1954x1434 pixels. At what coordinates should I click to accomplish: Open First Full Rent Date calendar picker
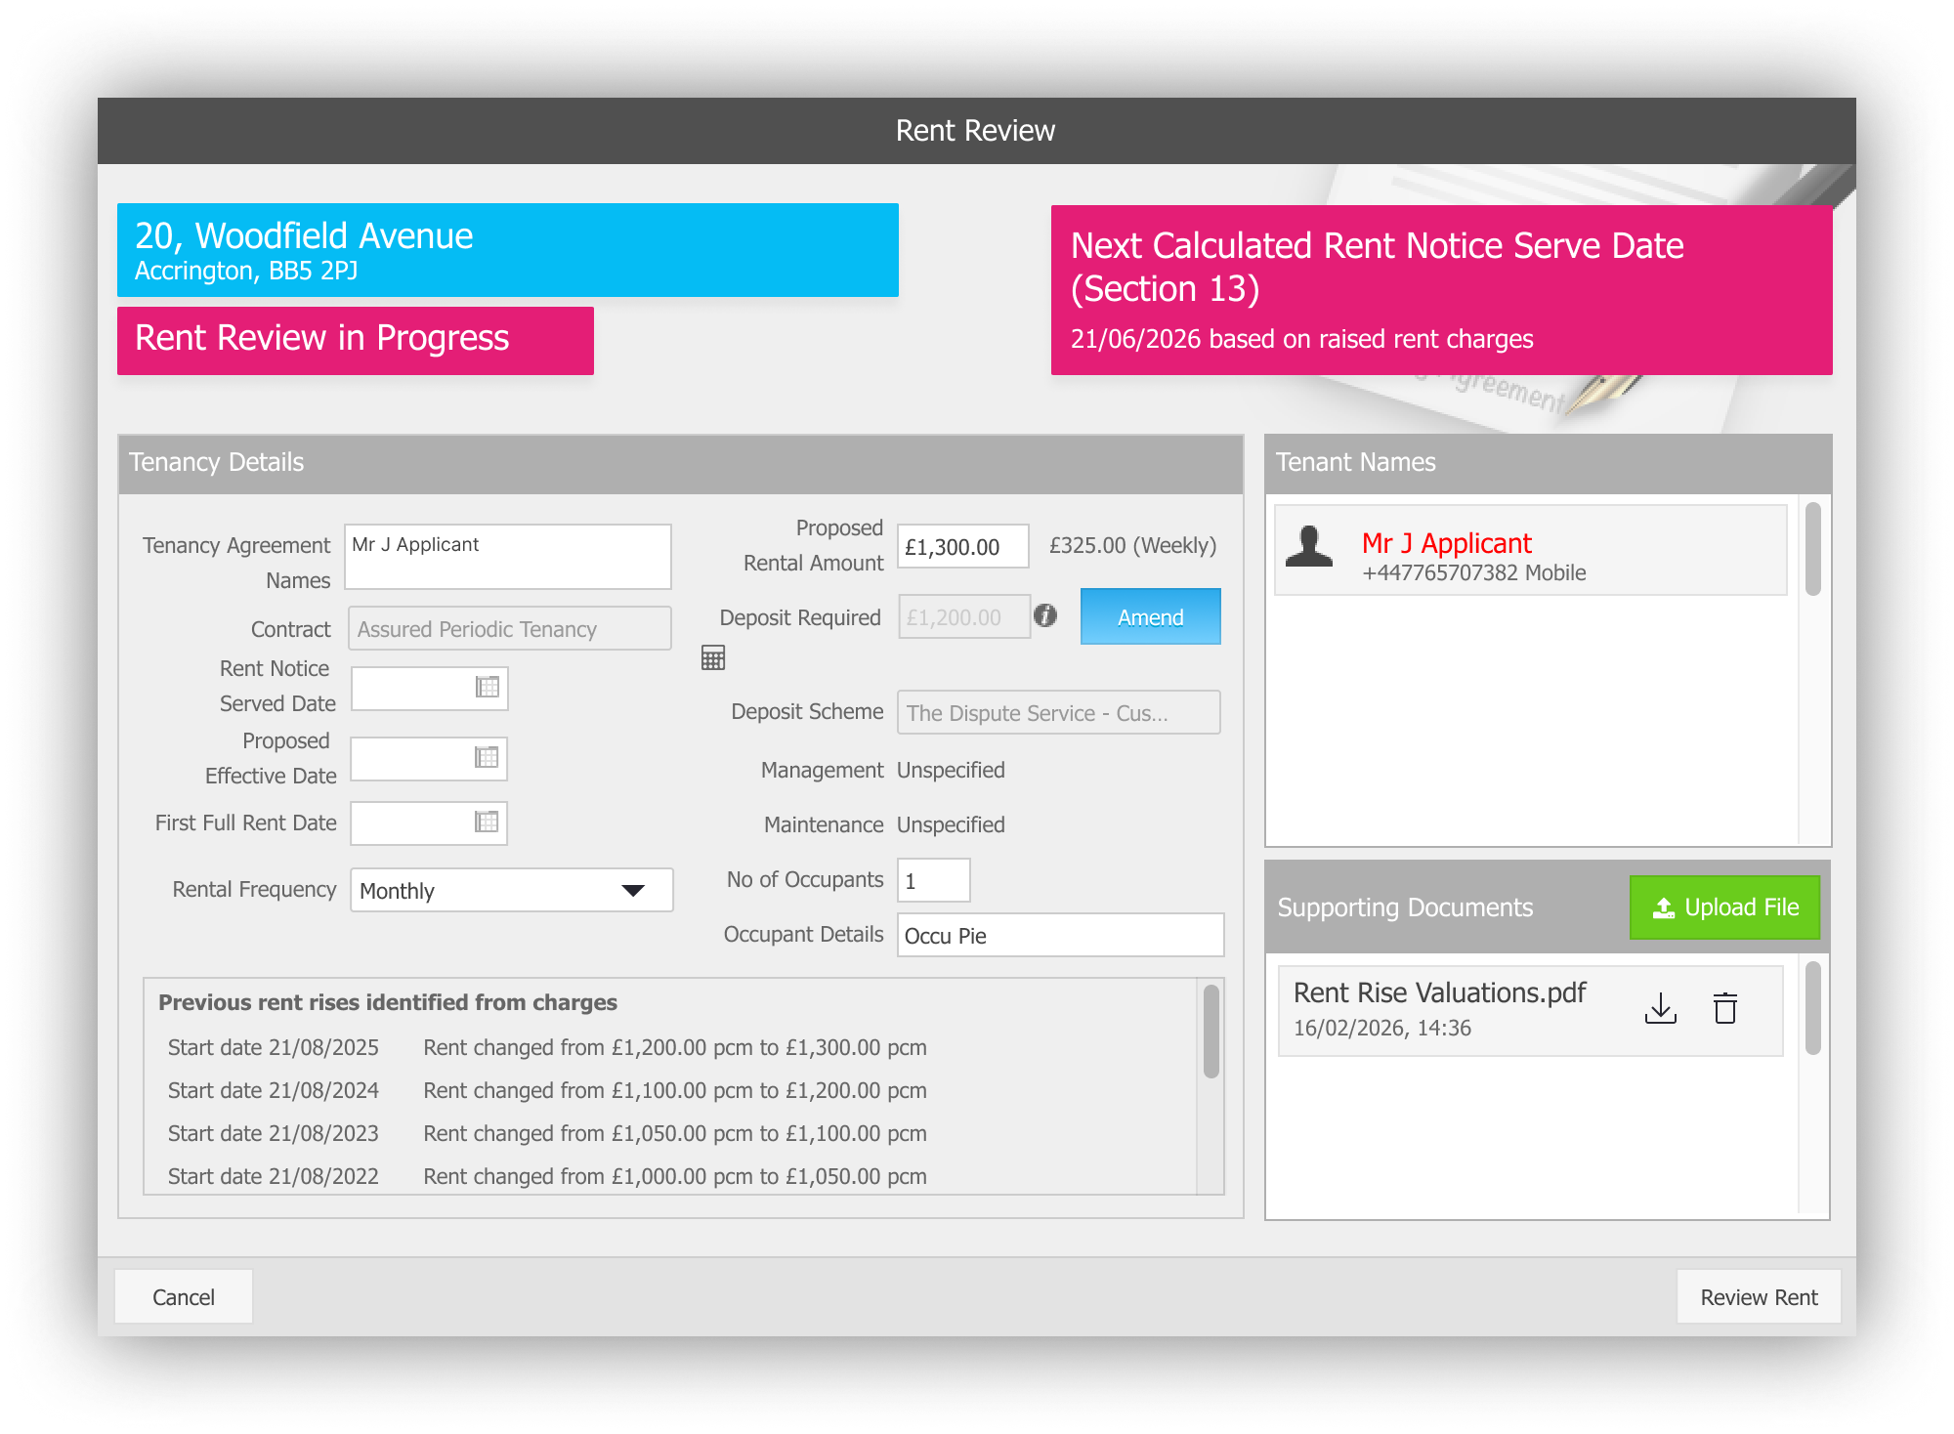click(x=487, y=822)
